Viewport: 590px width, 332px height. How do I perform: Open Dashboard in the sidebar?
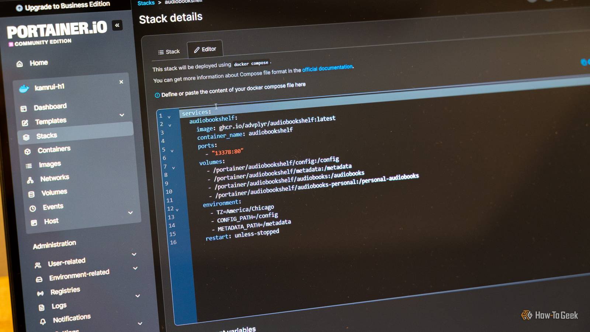point(50,107)
